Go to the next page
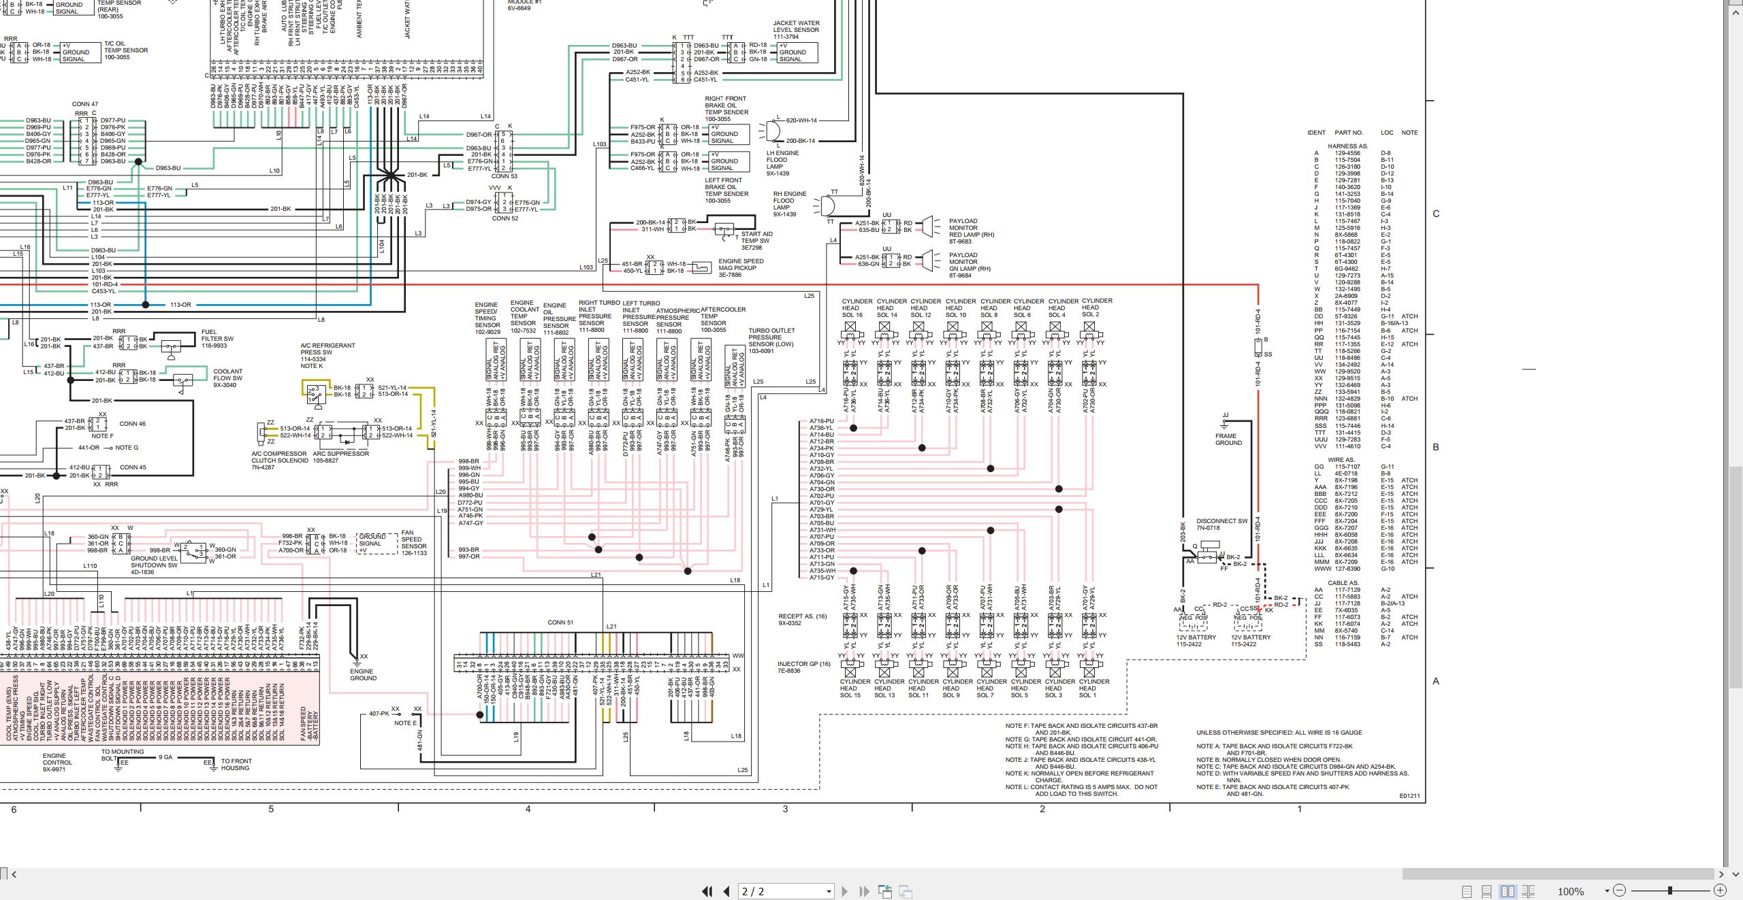 (x=845, y=891)
